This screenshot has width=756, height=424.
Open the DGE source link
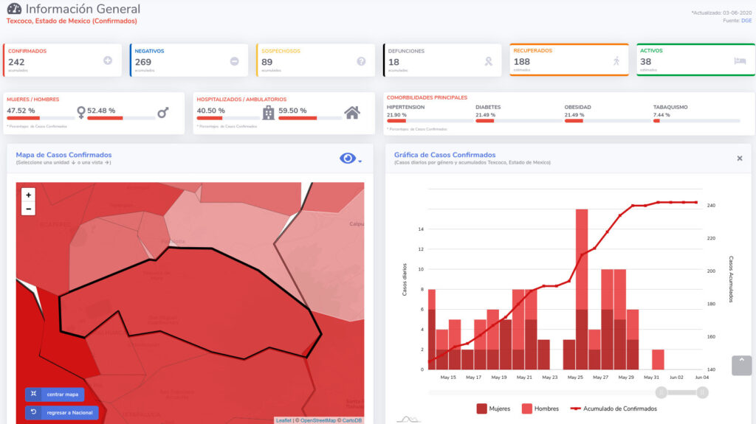[x=746, y=21]
